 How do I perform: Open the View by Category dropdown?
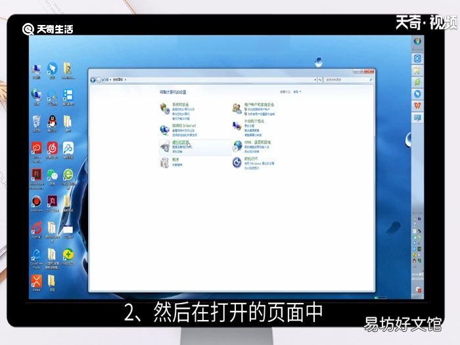point(297,92)
